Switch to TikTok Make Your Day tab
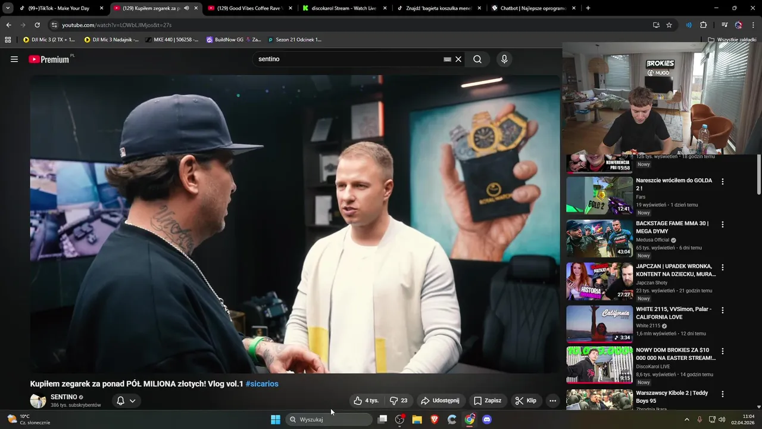 (x=61, y=8)
